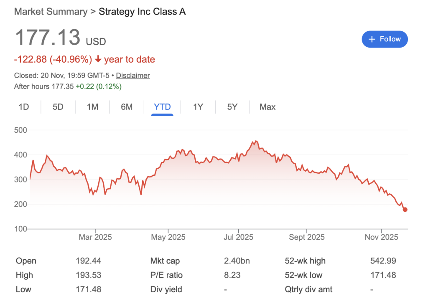Show the 5Y price chart
Viewport: 428px width, 304px height.
point(232,107)
